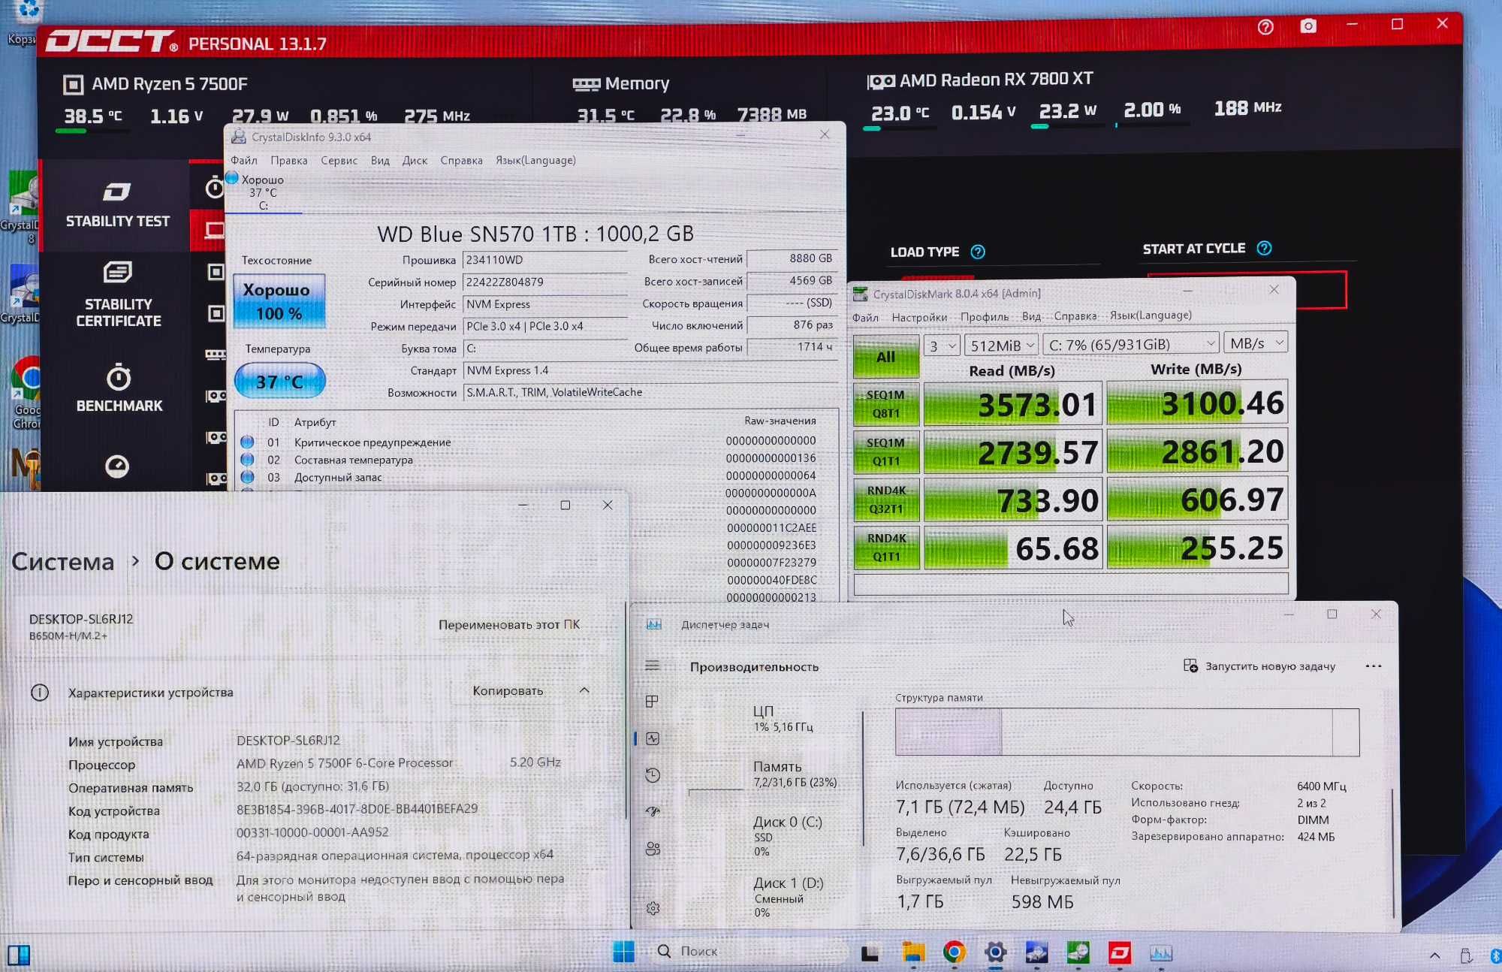Open the test count dropdown showing 3

942,345
